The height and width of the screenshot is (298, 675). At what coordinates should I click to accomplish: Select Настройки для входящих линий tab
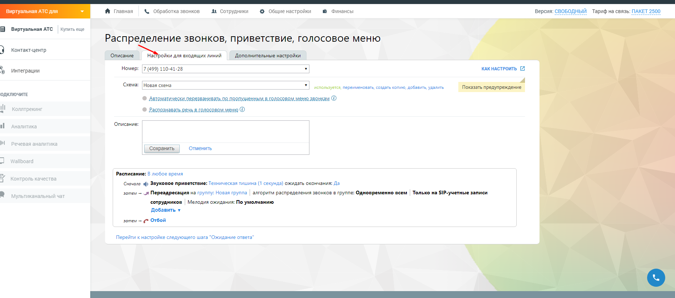184,55
